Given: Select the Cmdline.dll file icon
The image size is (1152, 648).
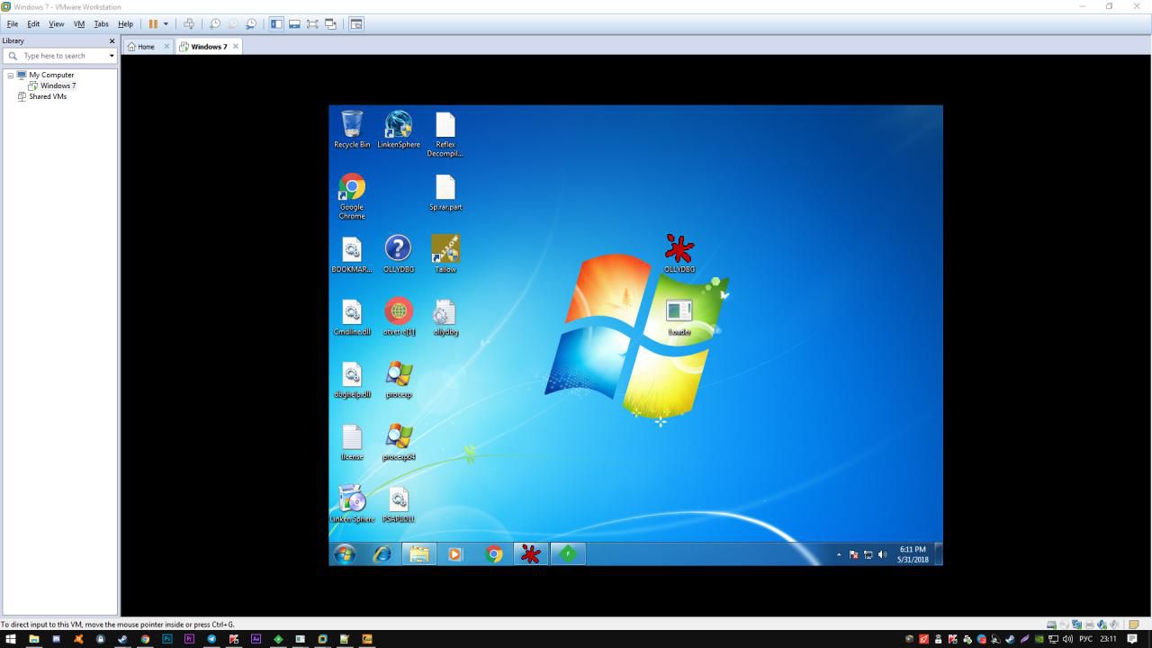Looking at the screenshot, I should [352, 318].
